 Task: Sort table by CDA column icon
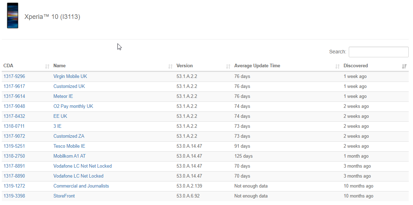[47, 67]
